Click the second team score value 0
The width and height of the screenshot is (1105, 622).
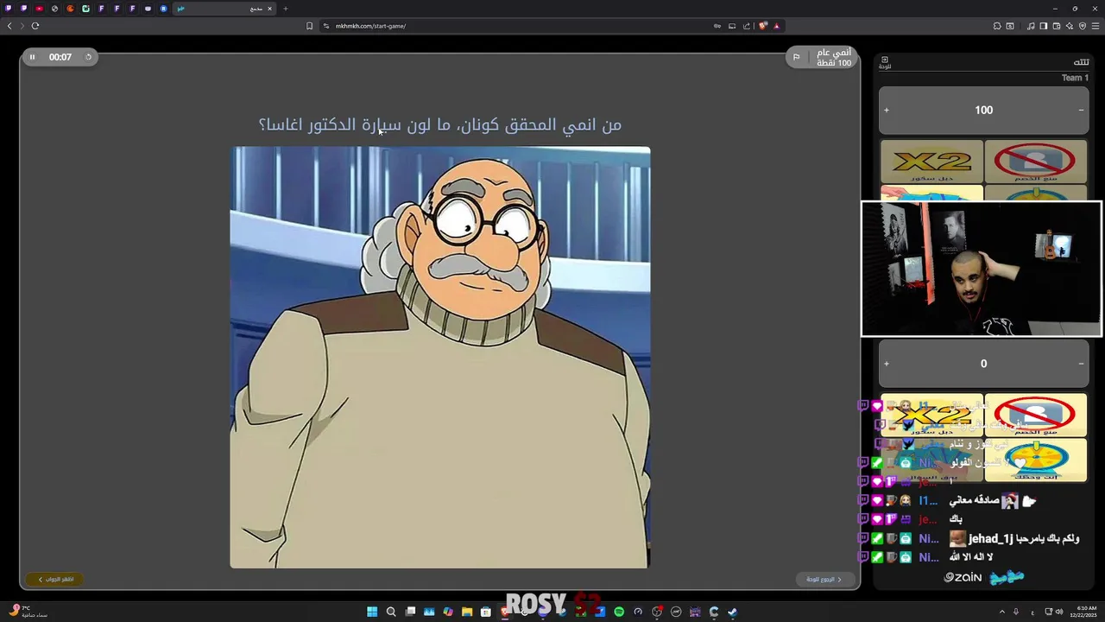(x=983, y=364)
